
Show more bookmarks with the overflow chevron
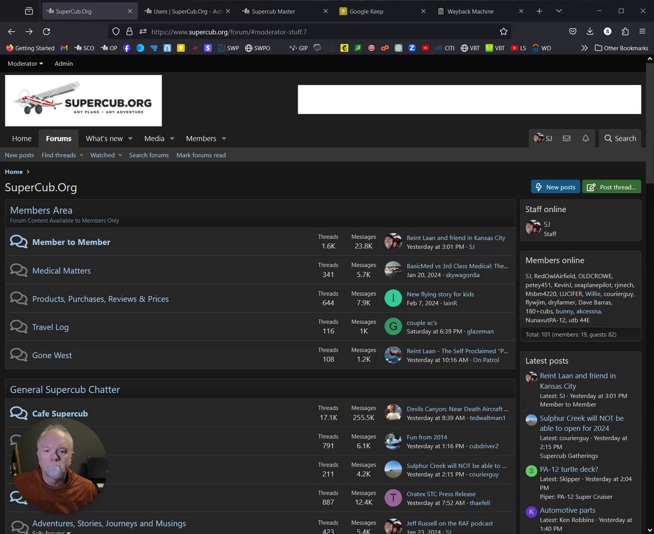point(585,48)
